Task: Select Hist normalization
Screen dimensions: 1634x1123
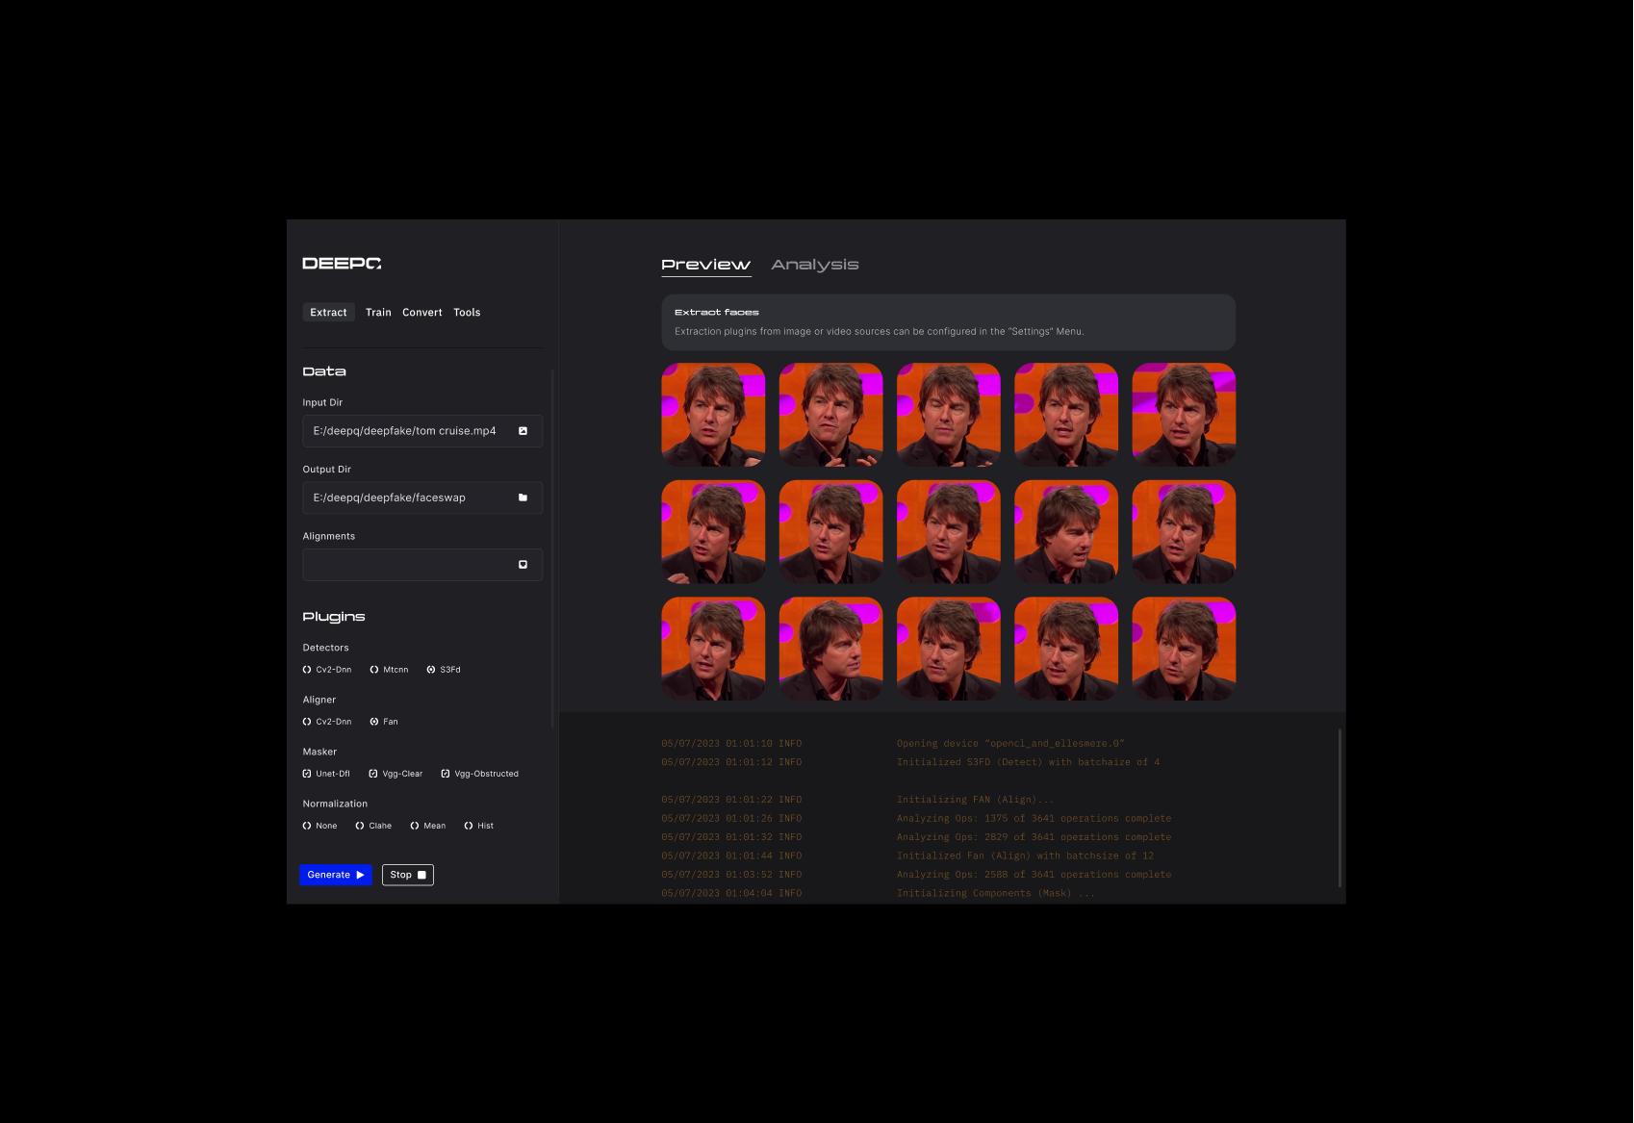Action: 469,826
